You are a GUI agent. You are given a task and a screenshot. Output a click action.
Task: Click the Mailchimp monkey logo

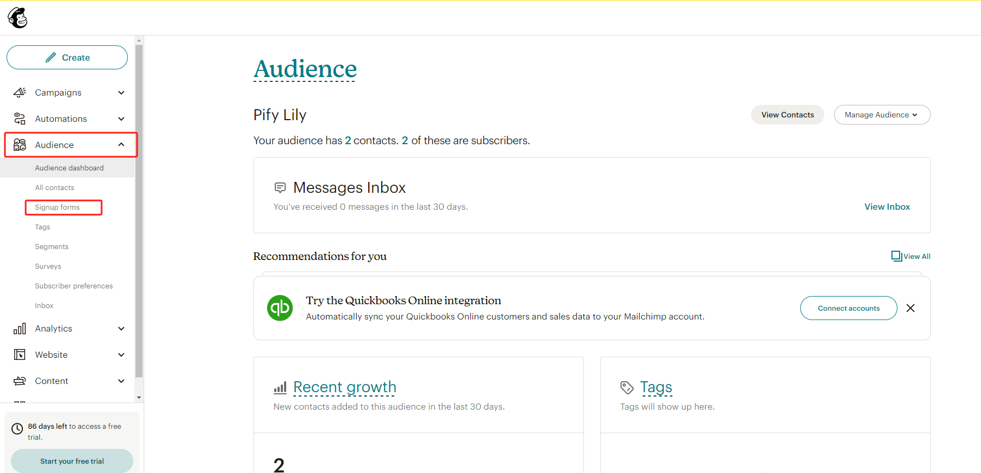tap(17, 18)
